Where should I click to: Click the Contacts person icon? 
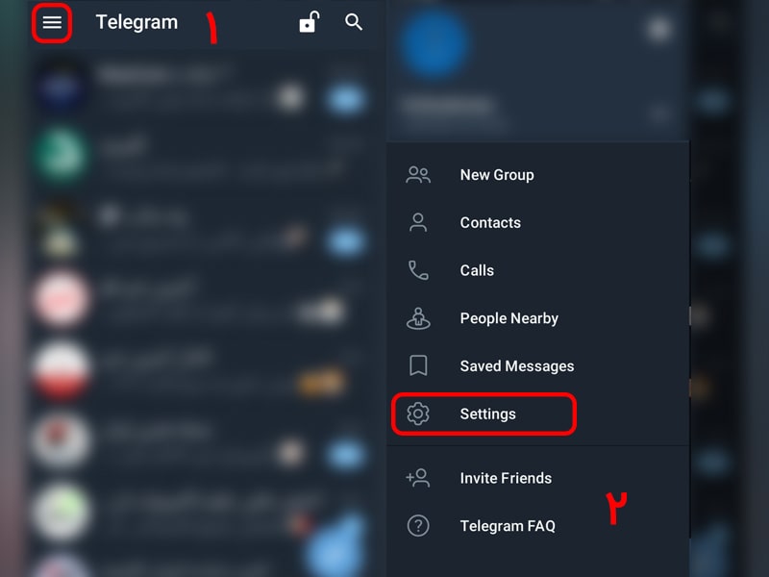[418, 222]
